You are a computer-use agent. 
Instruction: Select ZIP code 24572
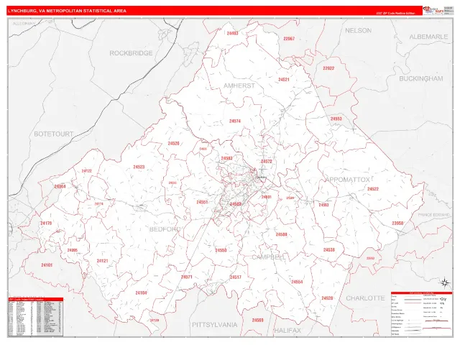pyautogui.click(x=267, y=161)
